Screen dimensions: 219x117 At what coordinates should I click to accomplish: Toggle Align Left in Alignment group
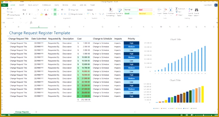pyautogui.click(x=52, y=14)
